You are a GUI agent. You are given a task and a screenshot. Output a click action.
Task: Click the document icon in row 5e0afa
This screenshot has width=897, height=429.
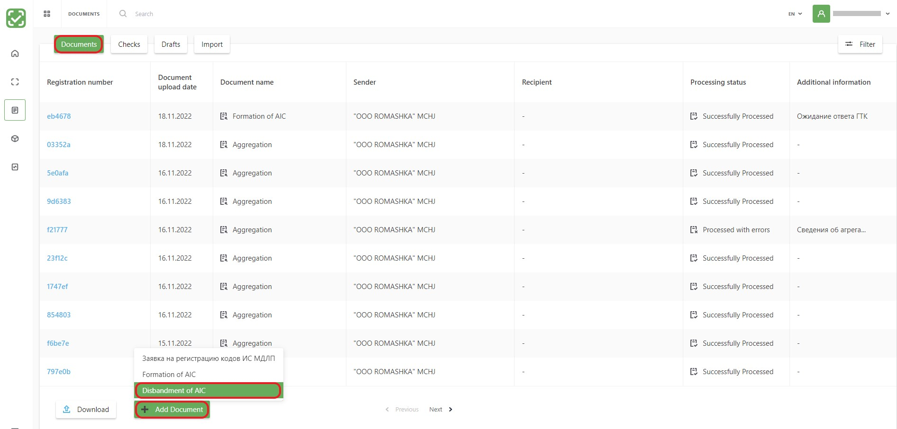[x=224, y=173]
